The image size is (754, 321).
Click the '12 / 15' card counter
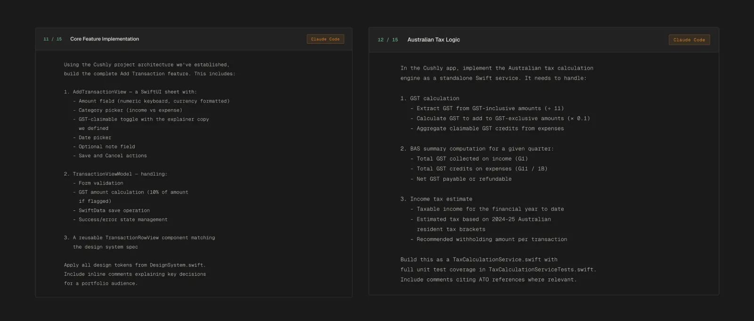click(x=388, y=40)
